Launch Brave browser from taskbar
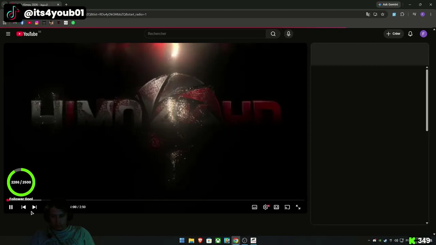Image resolution: width=436 pixels, height=245 pixels. pyautogui.click(x=200, y=241)
